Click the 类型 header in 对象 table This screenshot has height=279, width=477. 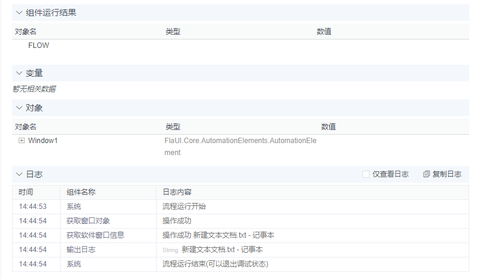(x=173, y=127)
